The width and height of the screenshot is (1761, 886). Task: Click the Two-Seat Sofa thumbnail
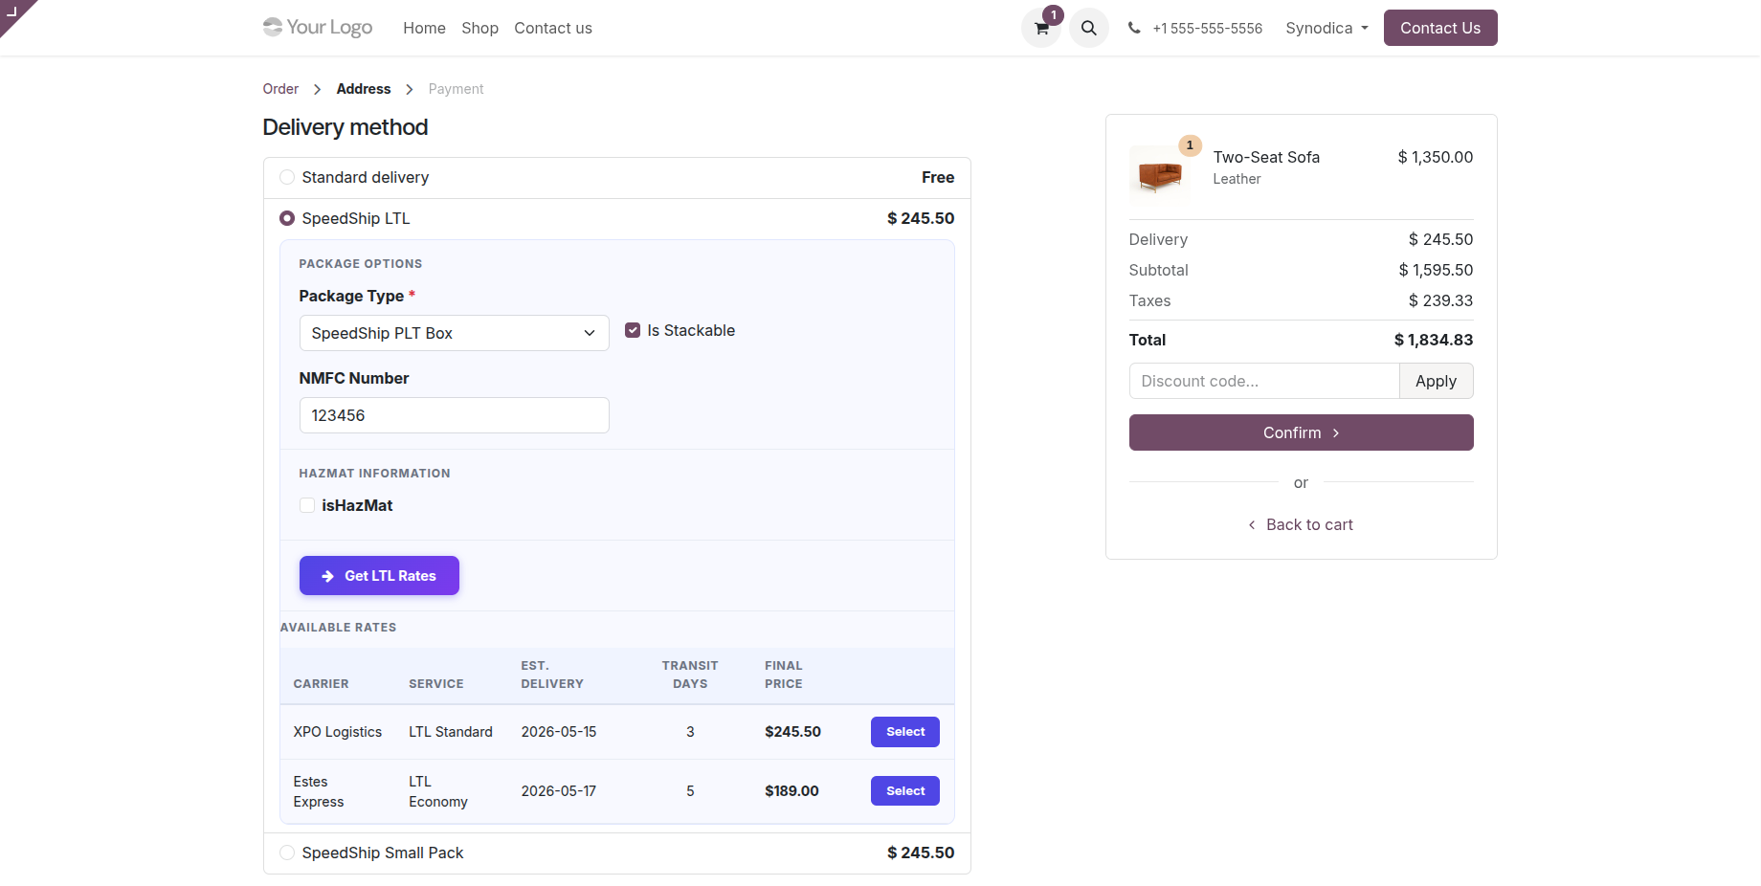tap(1160, 175)
